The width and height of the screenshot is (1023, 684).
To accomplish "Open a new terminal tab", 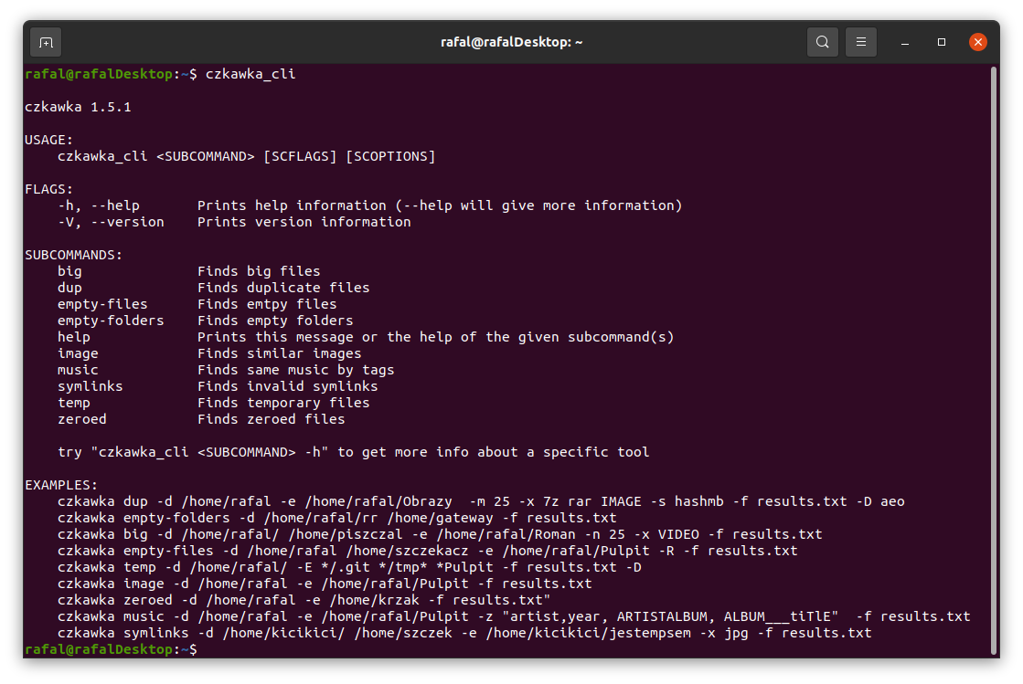I will pyautogui.click(x=46, y=42).
